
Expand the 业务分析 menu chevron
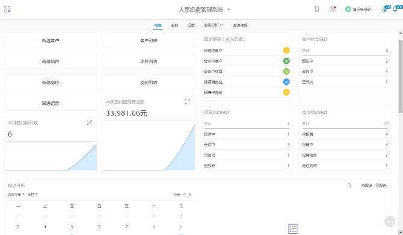(222, 25)
